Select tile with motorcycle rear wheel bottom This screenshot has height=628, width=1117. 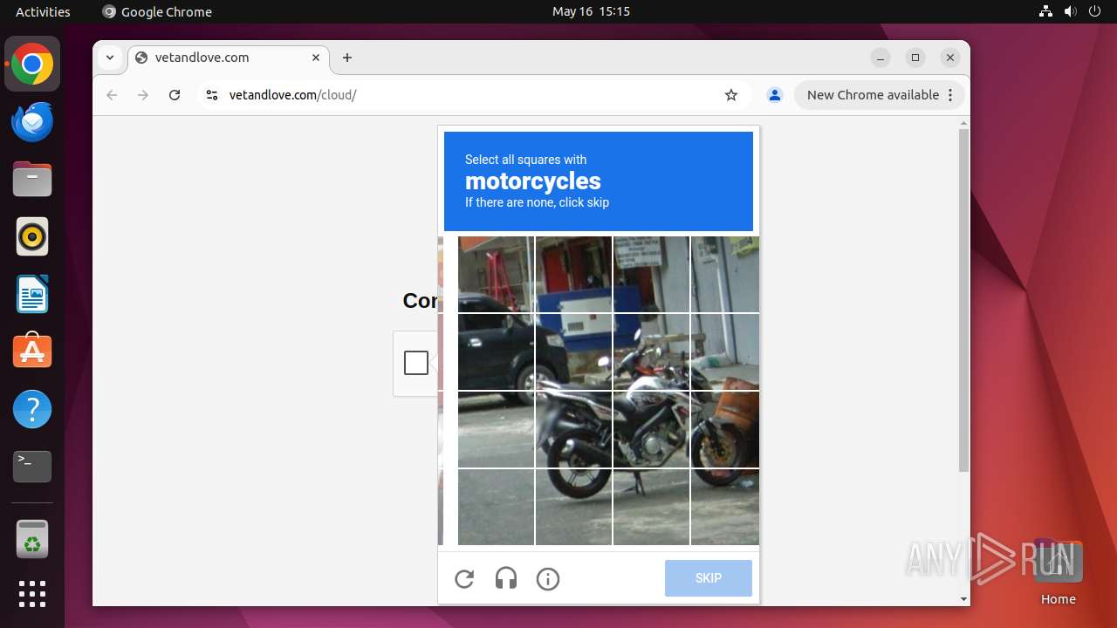coord(573,507)
